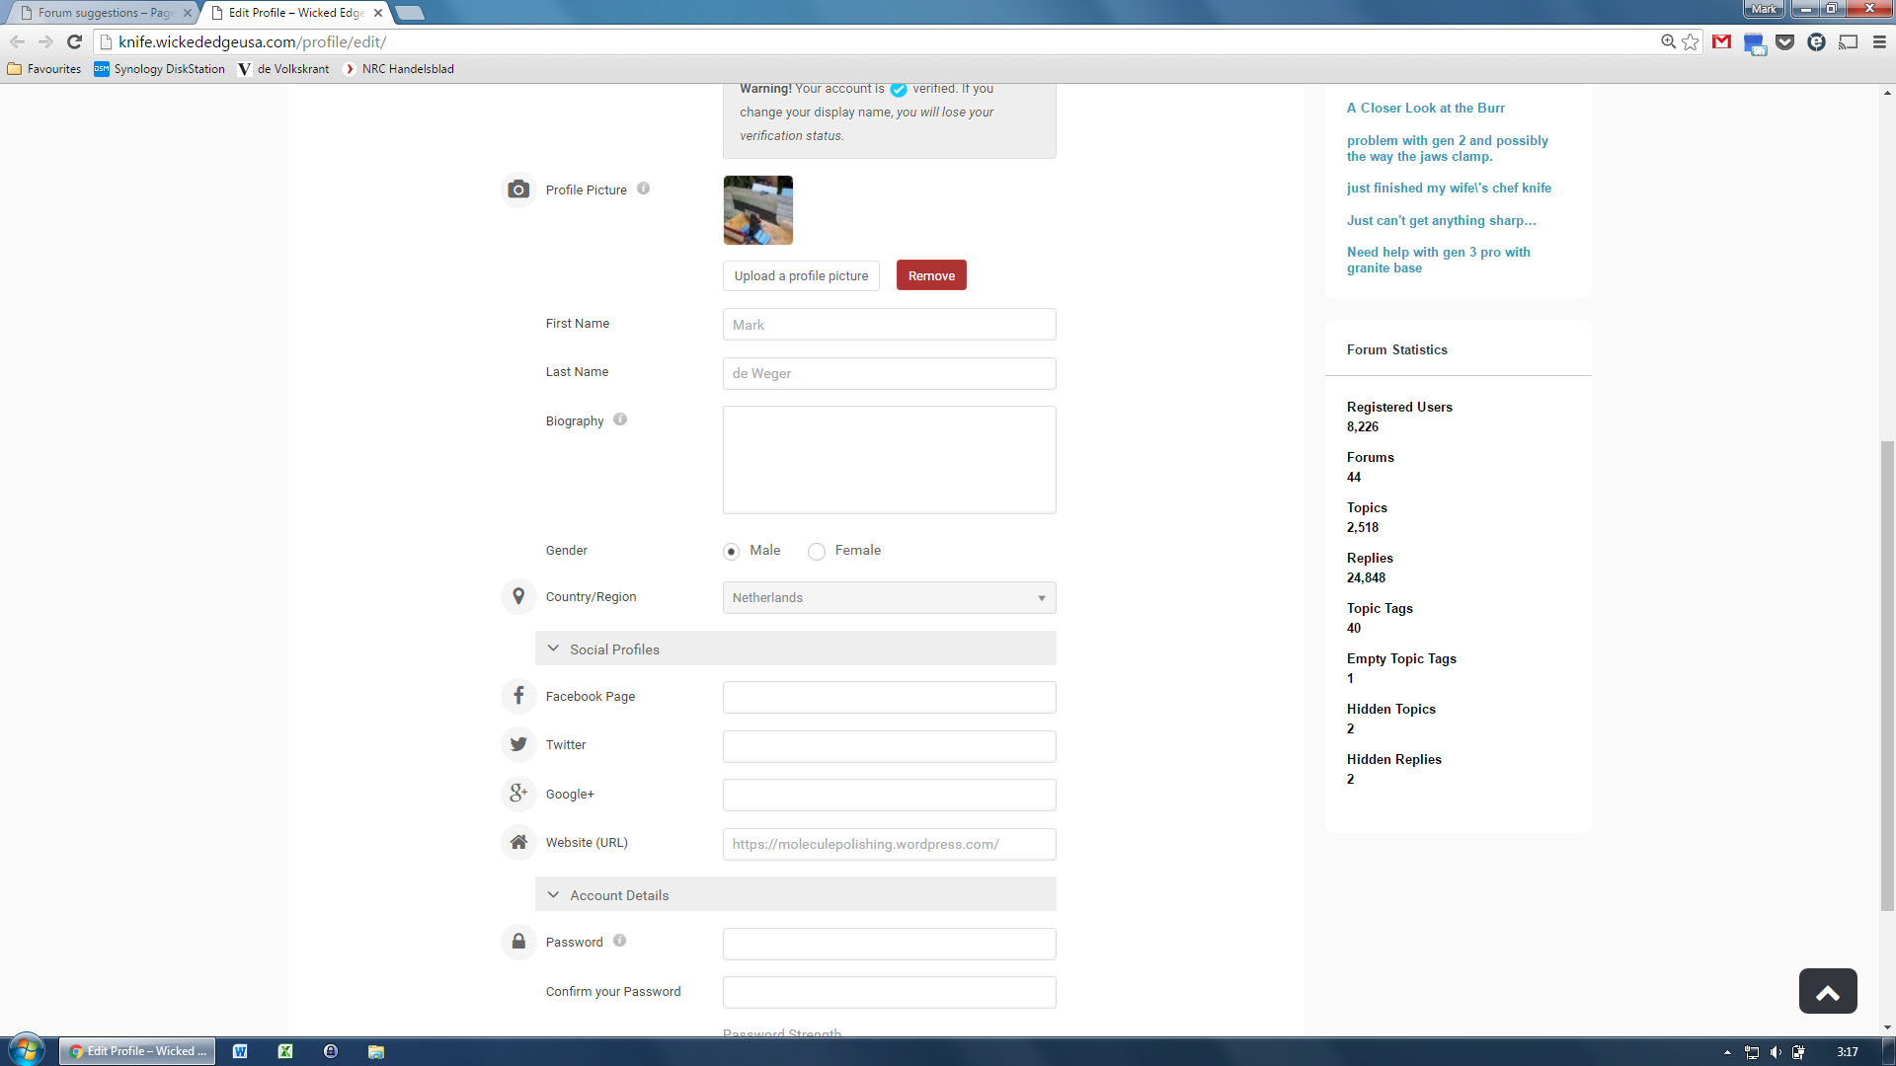
Task: Click the Google+ icon
Action: (x=518, y=793)
